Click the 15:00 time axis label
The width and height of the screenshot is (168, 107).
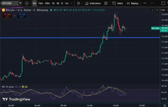tap(116, 105)
